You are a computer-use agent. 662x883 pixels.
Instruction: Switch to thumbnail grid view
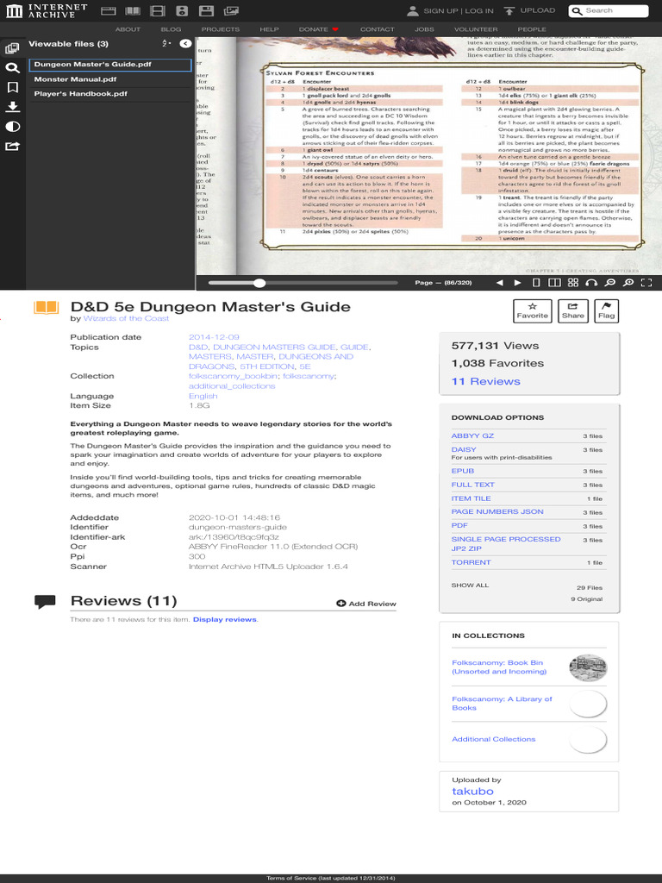coord(573,283)
